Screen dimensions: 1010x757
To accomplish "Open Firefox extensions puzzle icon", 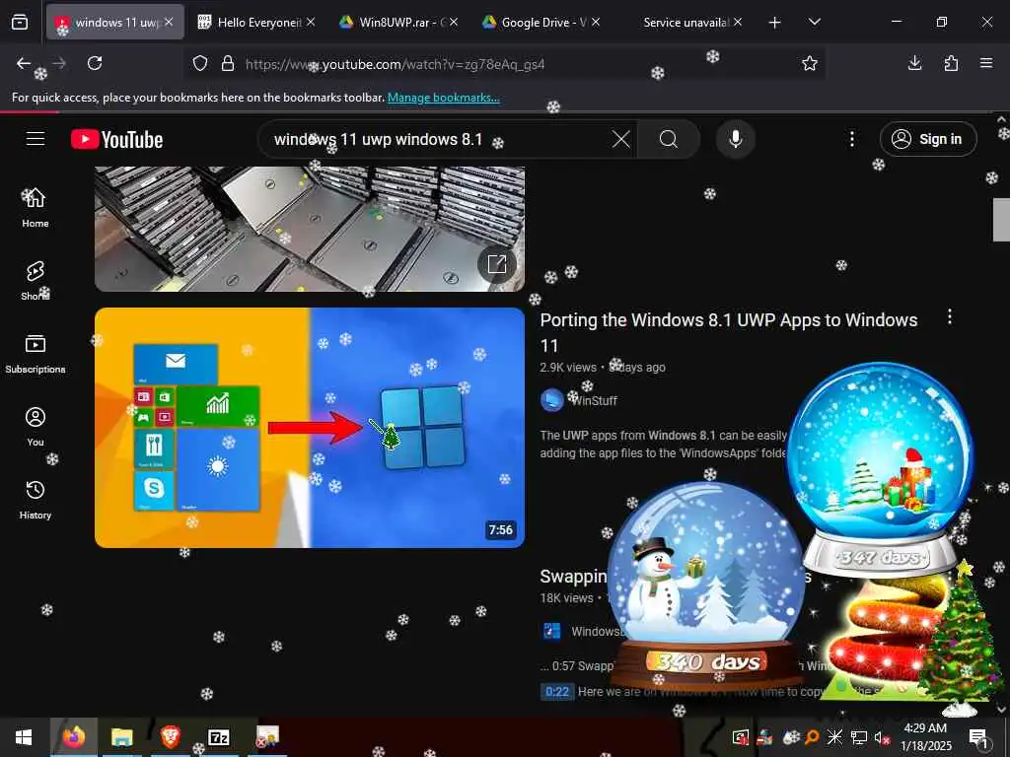I will pyautogui.click(x=951, y=63).
